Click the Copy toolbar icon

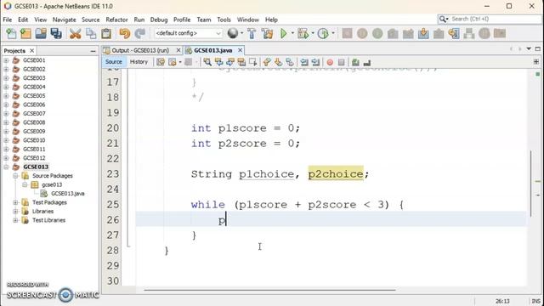click(91, 34)
